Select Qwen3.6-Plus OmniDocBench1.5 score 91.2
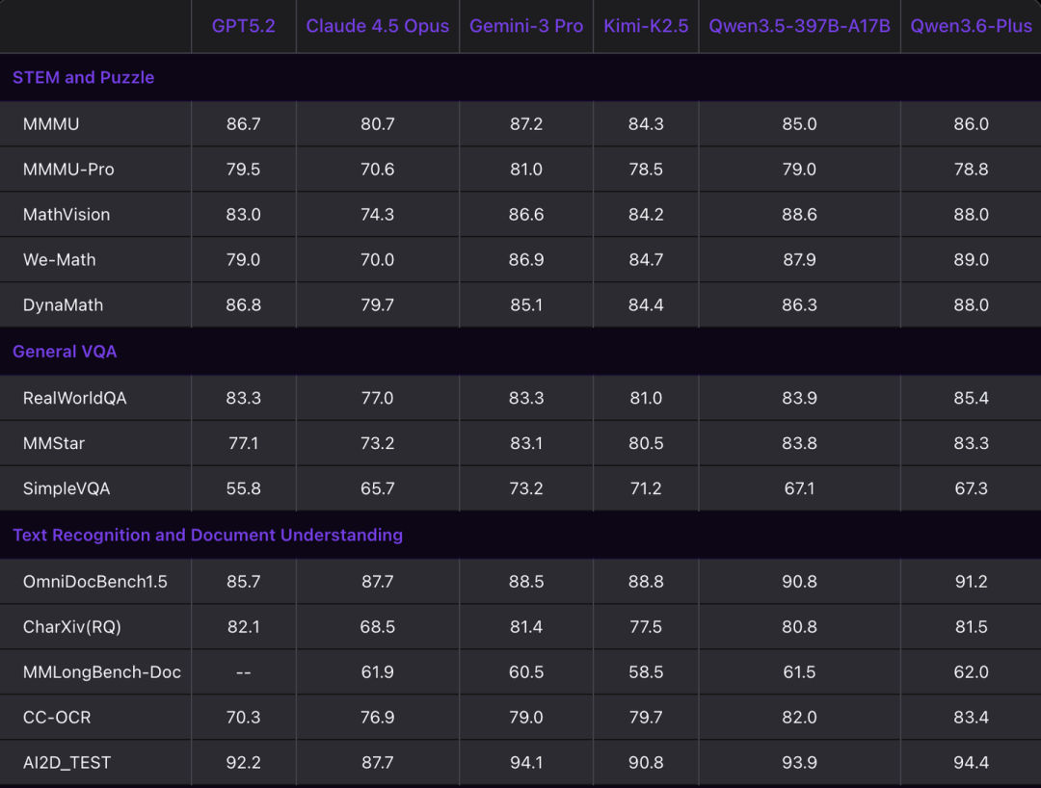Screen dimensions: 1041x788 point(971,582)
